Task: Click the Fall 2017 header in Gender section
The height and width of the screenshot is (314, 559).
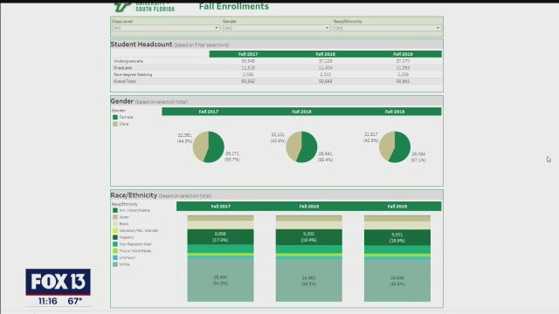Action: pos(209,112)
